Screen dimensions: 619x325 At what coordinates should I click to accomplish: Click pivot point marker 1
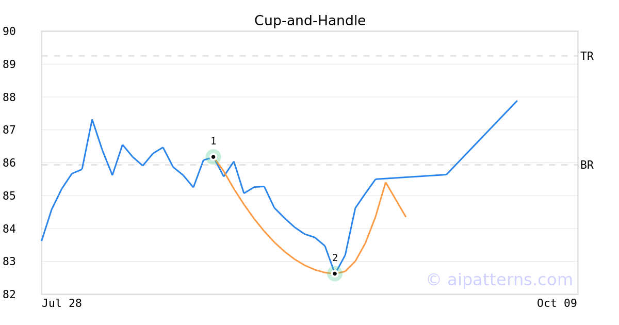(213, 157)
